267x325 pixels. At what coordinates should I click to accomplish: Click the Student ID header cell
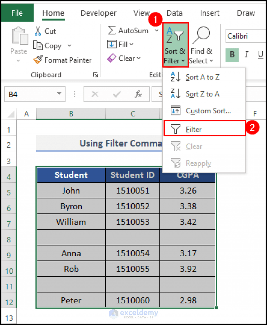(x=133, y=175)
